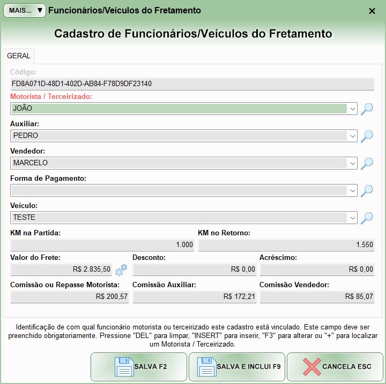
Task: Look up a Veículo via magnifier icon
Action: 367,218
